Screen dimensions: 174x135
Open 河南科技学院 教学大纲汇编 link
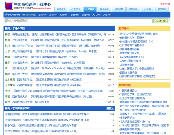tap(47, 114)
